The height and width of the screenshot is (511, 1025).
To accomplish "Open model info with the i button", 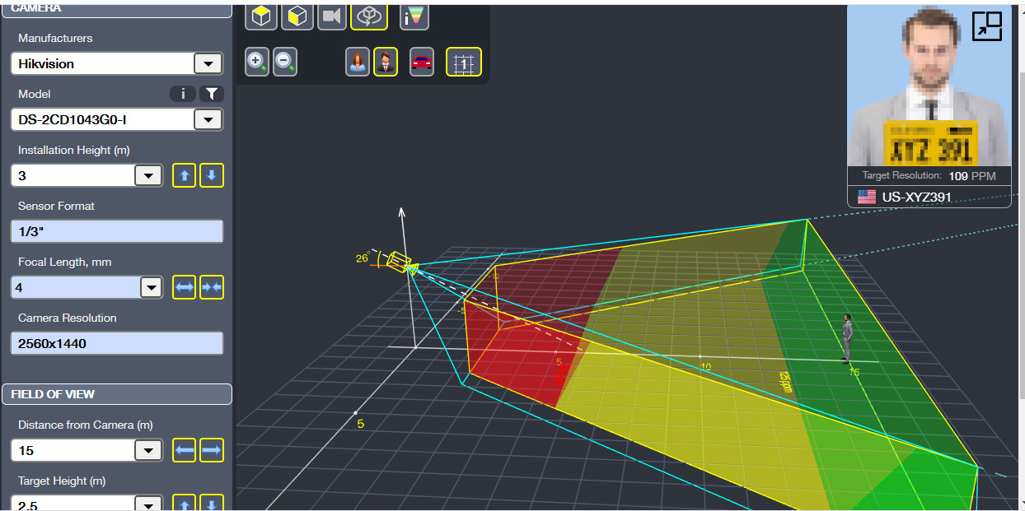I will (x=182, y=94).
